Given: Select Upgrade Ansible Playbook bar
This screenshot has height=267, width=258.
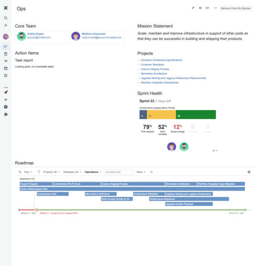Looking at the screenshot, I should point(189,204).
